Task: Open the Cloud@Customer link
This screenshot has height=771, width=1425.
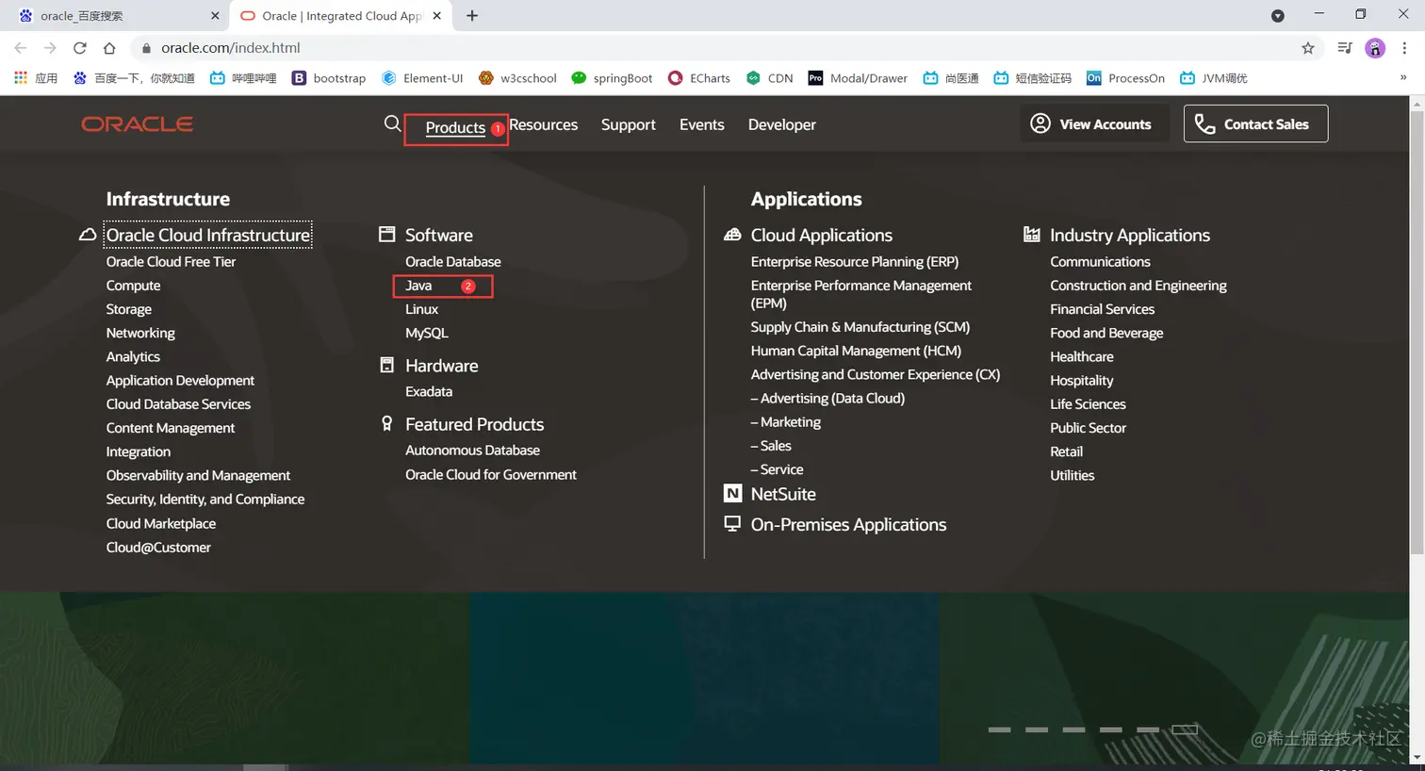Action: pos(158,548)
